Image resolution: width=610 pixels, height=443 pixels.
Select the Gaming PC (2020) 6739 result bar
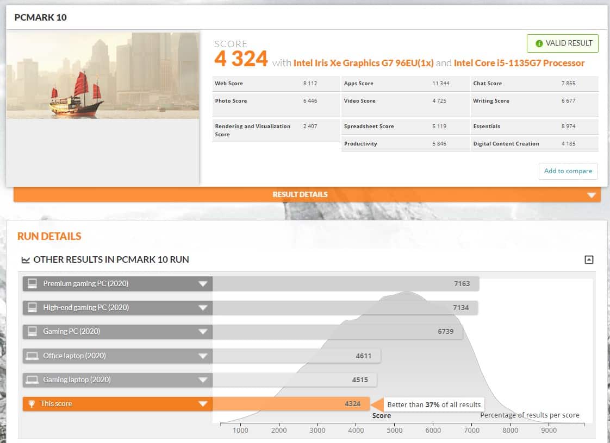pos(337,331)
